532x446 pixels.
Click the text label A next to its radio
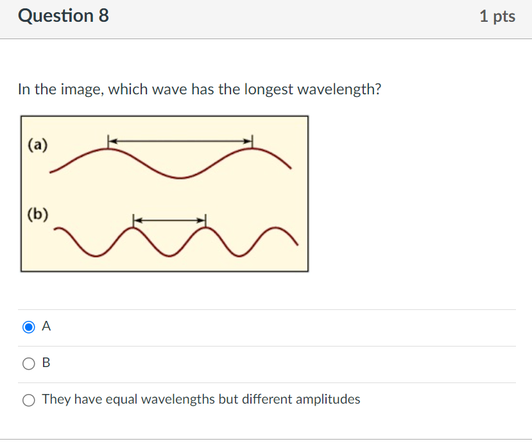click(x=46, y=326)
